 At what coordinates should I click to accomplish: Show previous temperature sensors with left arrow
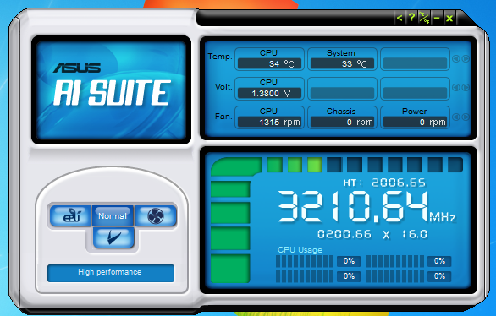[x=456, y=58]
